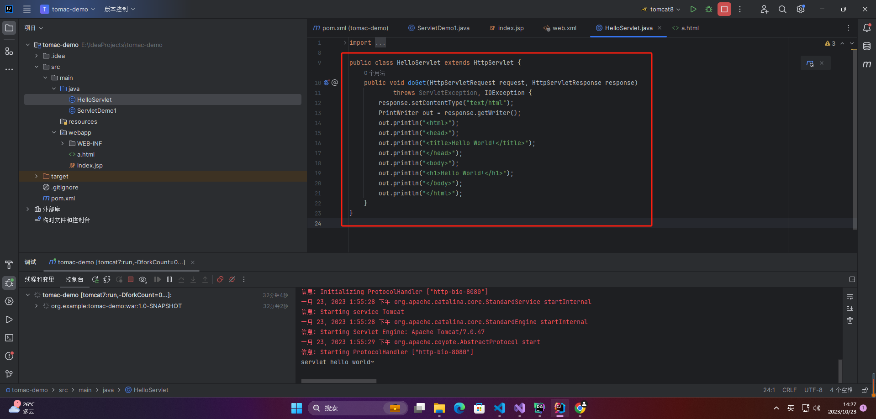Open ServletDemo1 in the project tree
Viewport: 876px width, 419px height.
(x=96, y=110)
